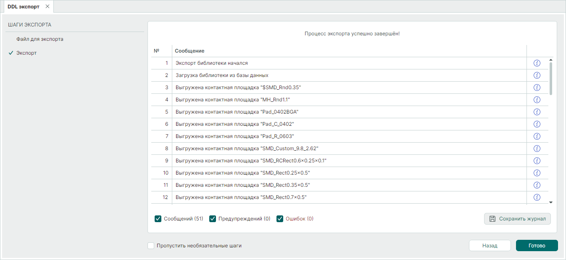
Task: Click the log scrollbar down arrow
Action: click(x=551, y=202)
